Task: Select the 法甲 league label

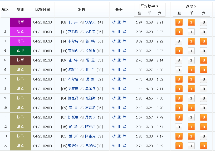Action: click(x=21, y=60)
